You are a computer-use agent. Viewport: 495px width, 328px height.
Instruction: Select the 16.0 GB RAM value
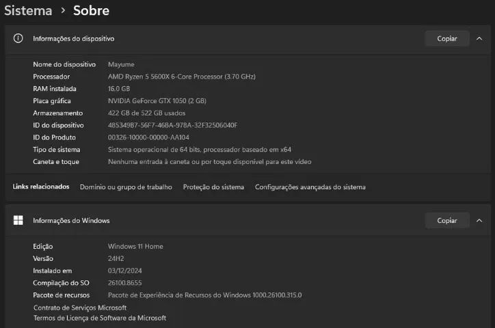point(119,89)
